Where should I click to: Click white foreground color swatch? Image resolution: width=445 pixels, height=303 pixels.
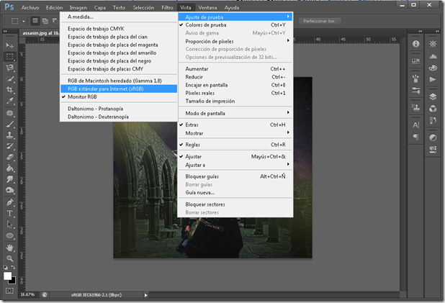[7, 276]
